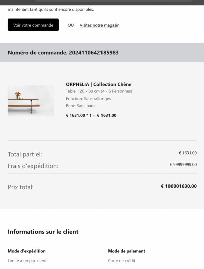The image size is (204, 269).
Task: Open the Visitez notre magasin link
Action: (99, 25)
